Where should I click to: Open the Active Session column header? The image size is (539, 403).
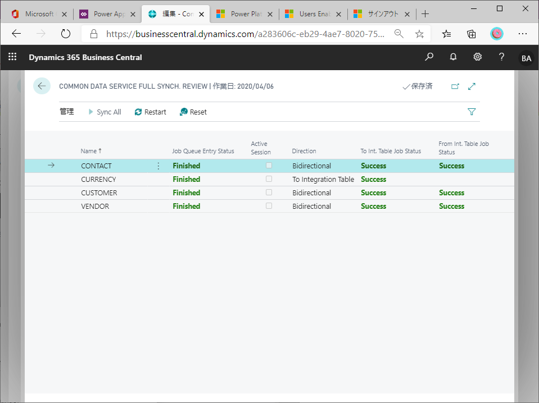point(261,148)
